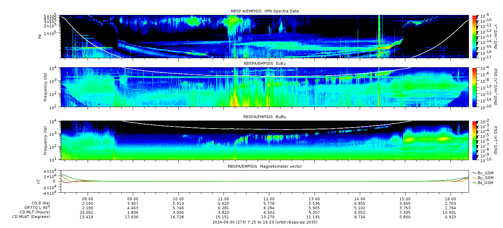Click the 12:00 time axis label
This screenshot has height=228, width=503.
[269, 199]
